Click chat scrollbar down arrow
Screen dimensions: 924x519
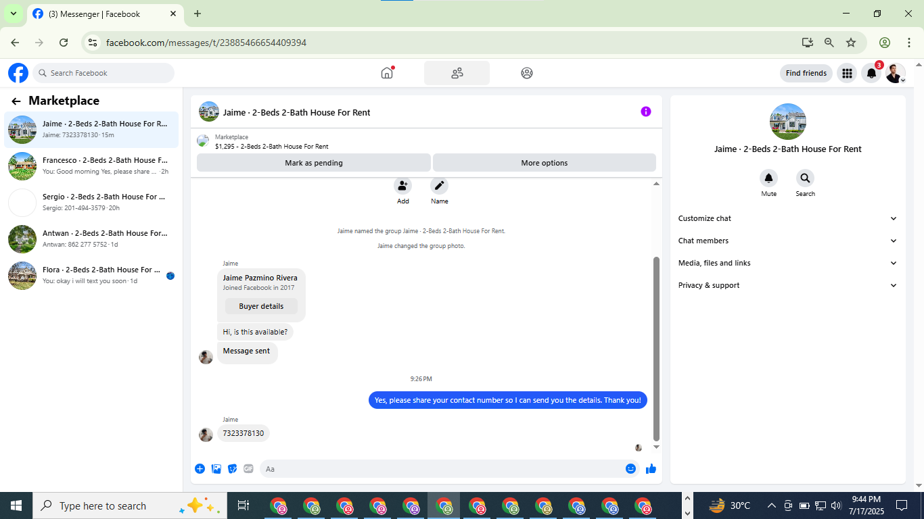(656, 447)
